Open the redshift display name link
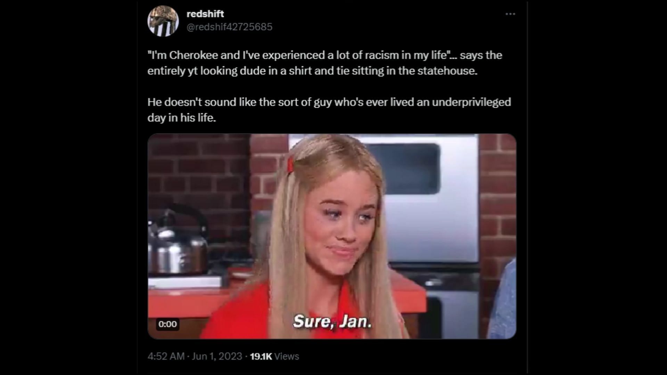Viewport: 667px width, 375px height. pos(205,14)
